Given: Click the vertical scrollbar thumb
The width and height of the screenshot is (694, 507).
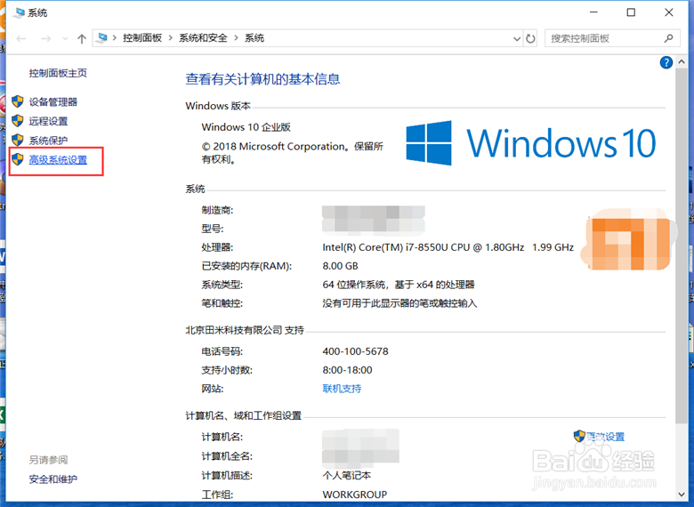Looking at the screenshot, I should (x=681, y=245).
